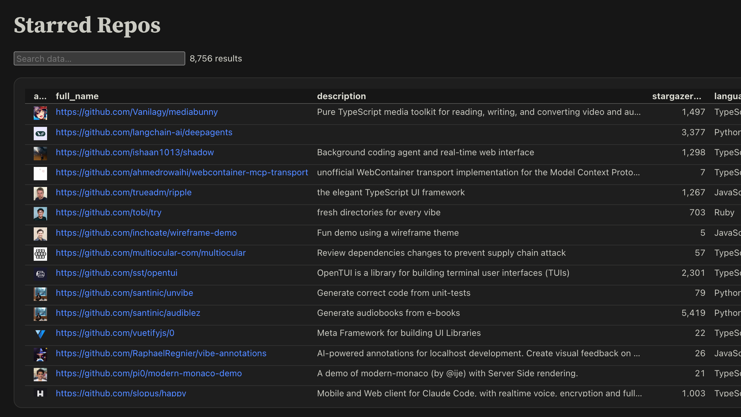
Task: Click the langchain-ai avatar icon
Action: [40, 134]
